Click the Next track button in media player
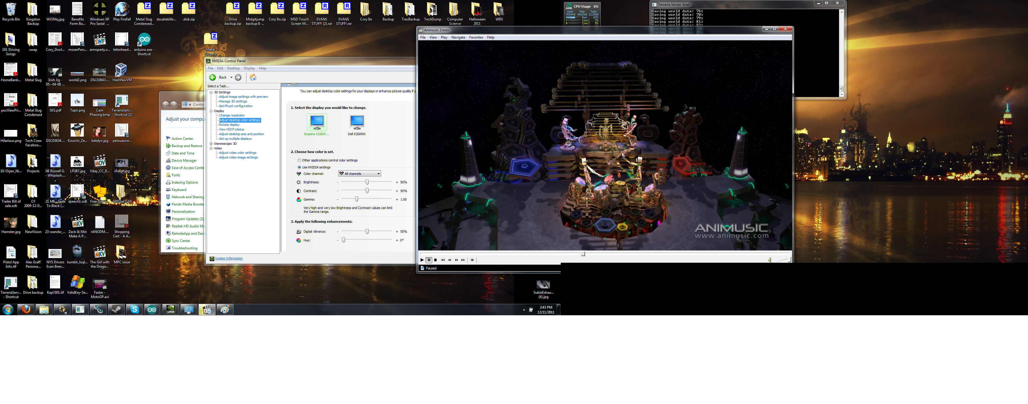 point(463,260)
